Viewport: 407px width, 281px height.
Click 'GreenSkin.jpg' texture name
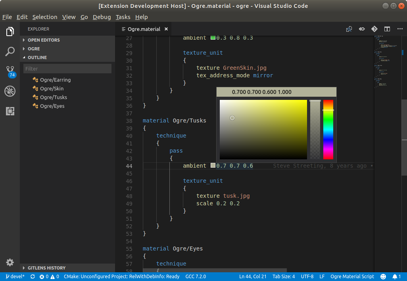click(245, 68)
